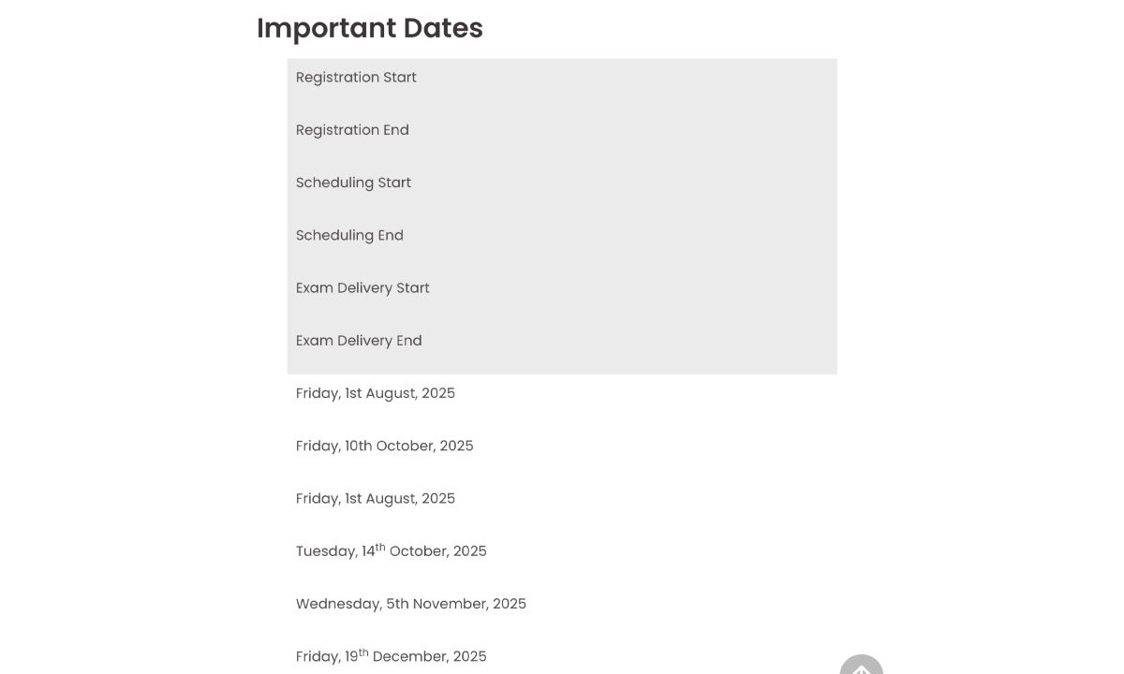The width and height of the screenshot is (1124, 674).
Task: Click the word 'Tuesday' in the dates
Action: point(325,551)
